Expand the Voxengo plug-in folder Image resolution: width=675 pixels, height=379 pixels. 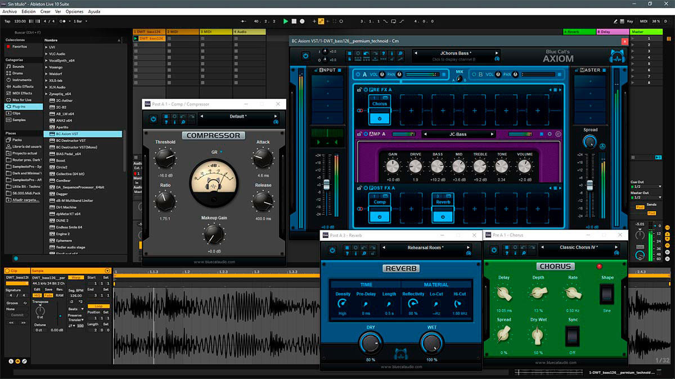click(55, 67)
